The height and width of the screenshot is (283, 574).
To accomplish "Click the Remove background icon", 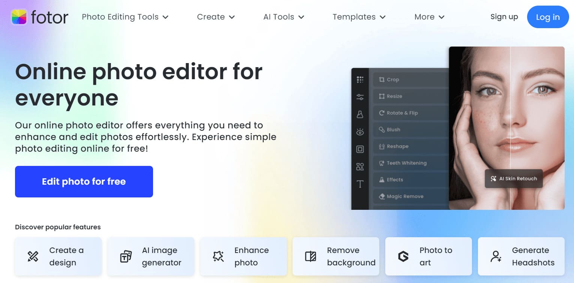I will [x=311, y=256].
